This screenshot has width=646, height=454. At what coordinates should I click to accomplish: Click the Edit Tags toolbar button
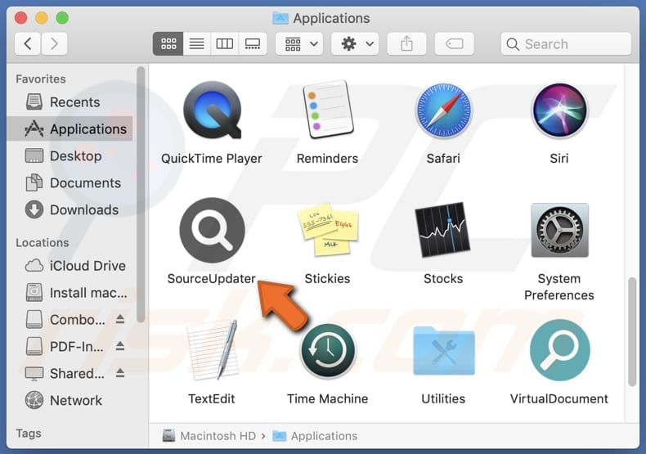coord(455,43)
